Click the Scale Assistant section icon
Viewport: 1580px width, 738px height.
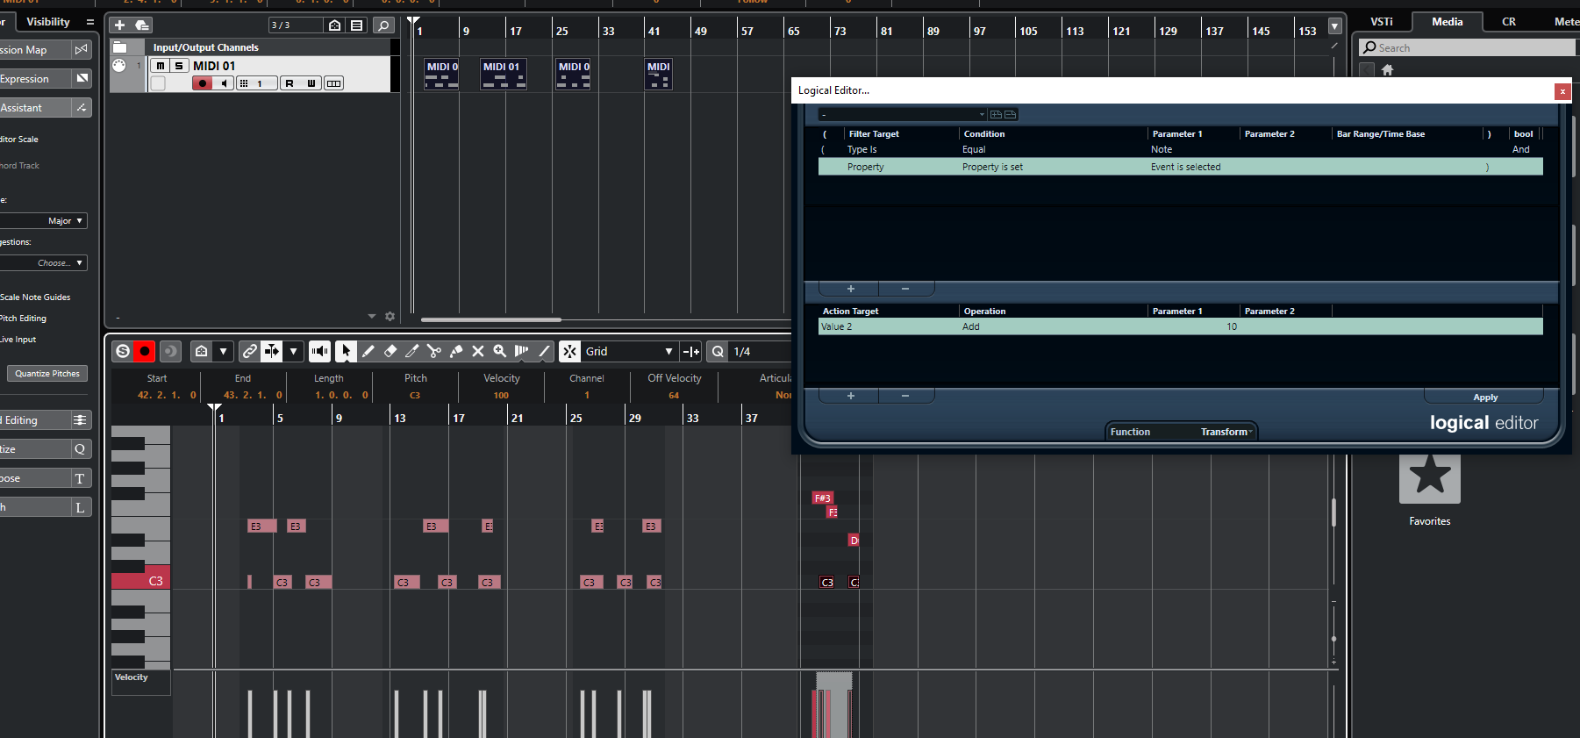(82, 108)
